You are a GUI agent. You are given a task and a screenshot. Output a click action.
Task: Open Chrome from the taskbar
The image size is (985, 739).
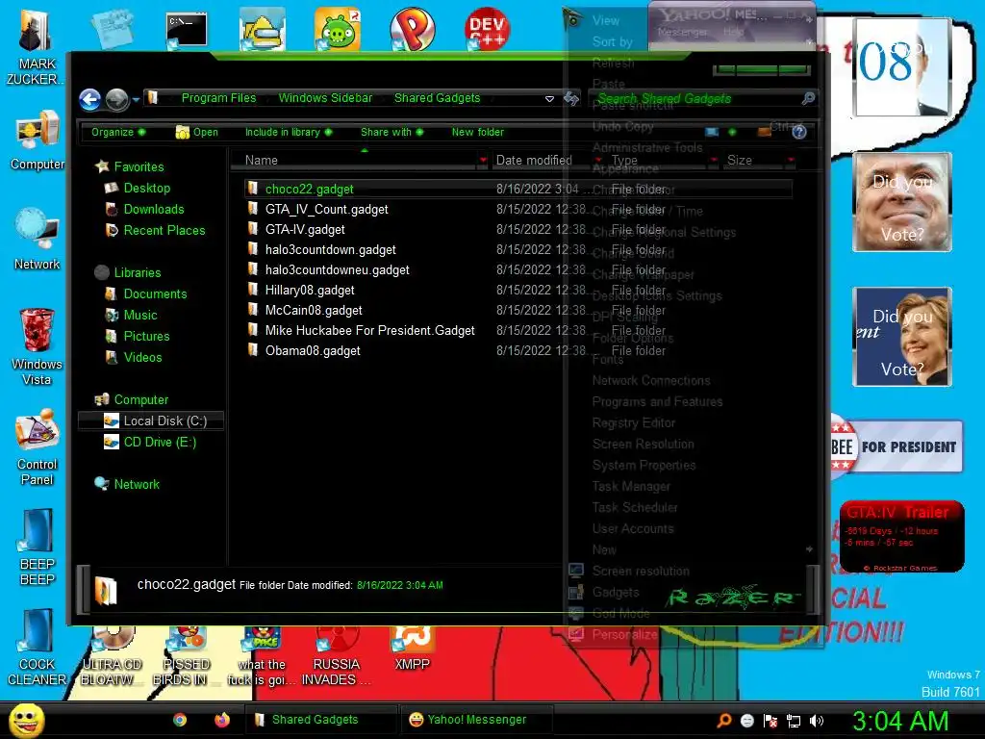(180, 720)
